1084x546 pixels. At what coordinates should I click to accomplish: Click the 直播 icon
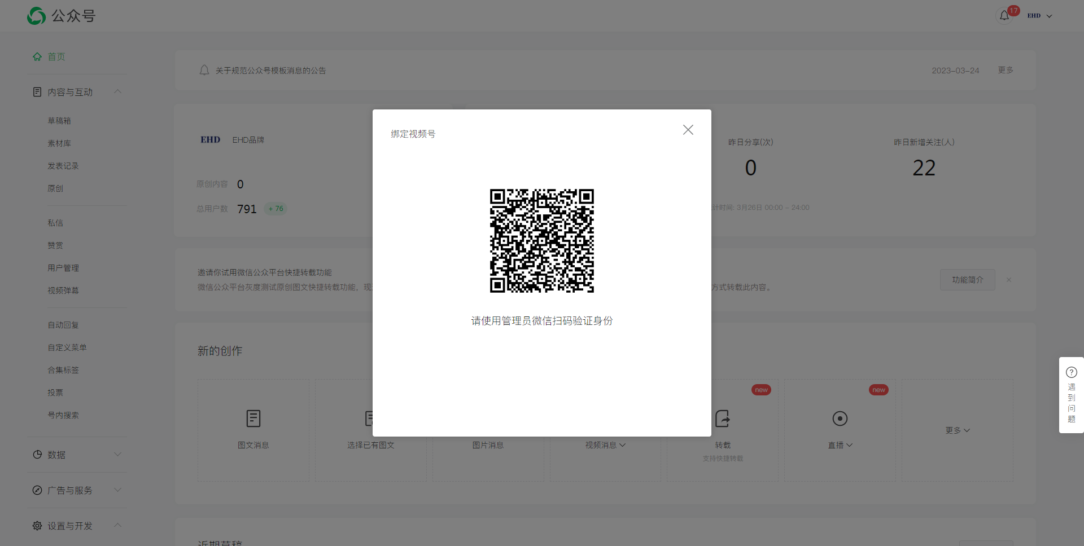(x=840, y=419)
